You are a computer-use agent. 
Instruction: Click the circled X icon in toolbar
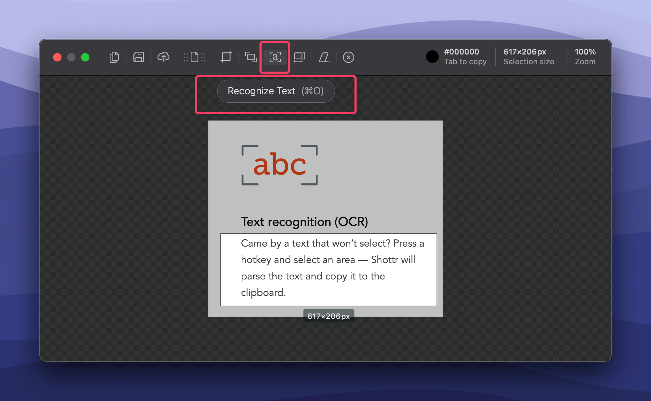tap(348, 57)
